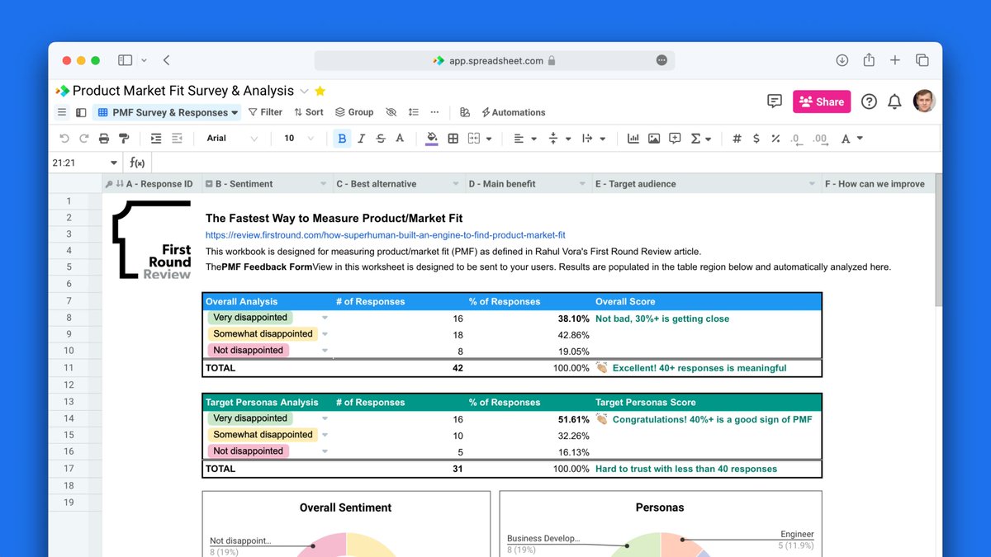This screenshot has height=557, width=991.
Task: Open the firstround.com review link
Action: click(x=386, y=235)
